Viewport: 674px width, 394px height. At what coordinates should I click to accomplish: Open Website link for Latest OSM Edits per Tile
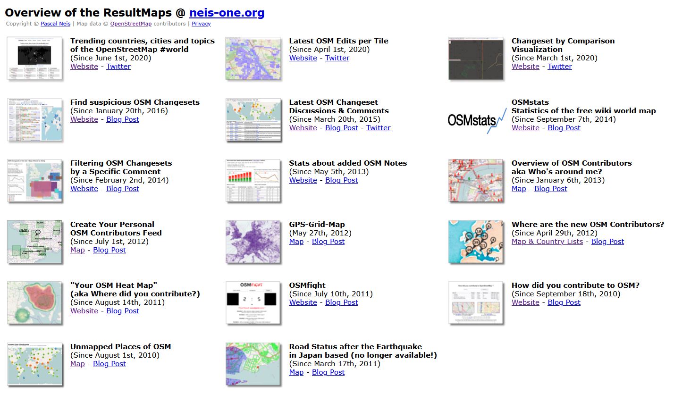tap(303, 58)
